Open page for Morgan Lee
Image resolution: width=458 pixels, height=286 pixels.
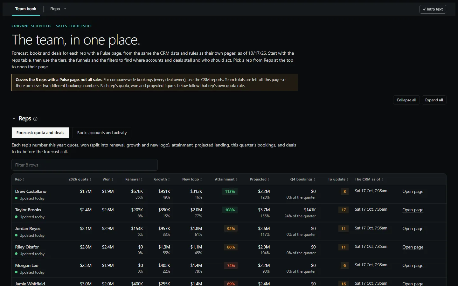tap(413, 265)
